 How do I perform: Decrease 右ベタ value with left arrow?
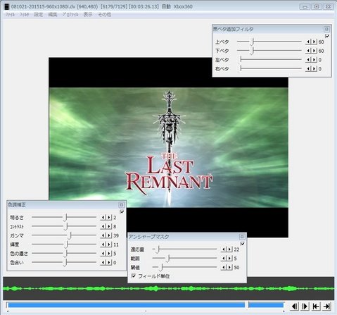308,68
